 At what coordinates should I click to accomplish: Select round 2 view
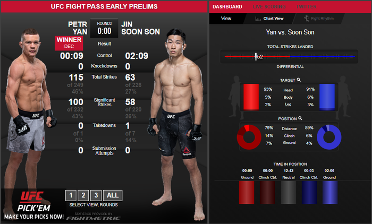(83, 195)
